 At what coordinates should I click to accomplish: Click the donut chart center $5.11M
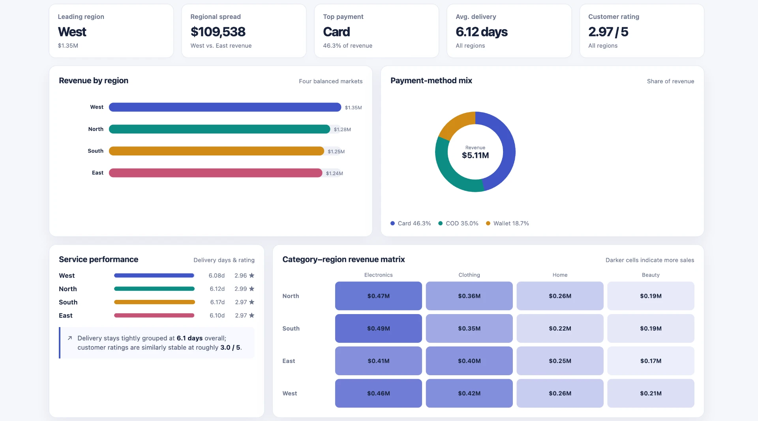click(475, 155)
